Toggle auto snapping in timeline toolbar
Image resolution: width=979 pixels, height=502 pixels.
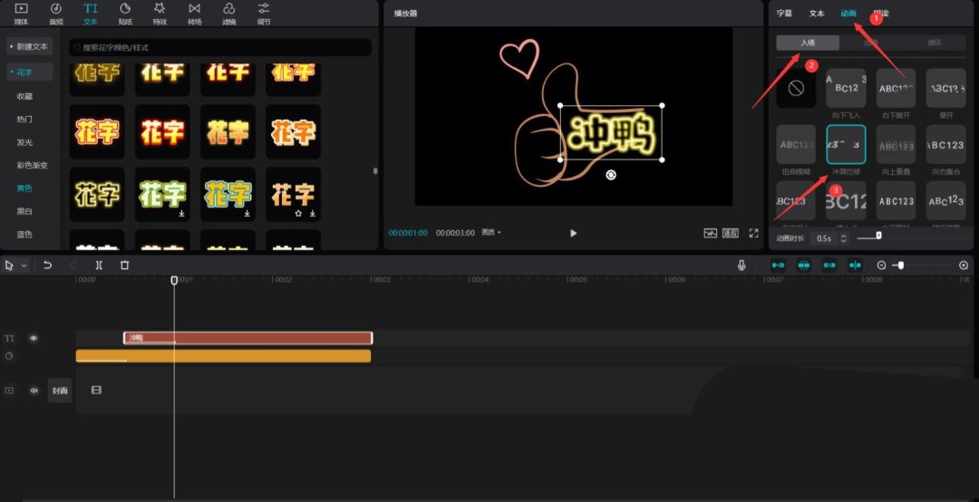click(803, 265)
